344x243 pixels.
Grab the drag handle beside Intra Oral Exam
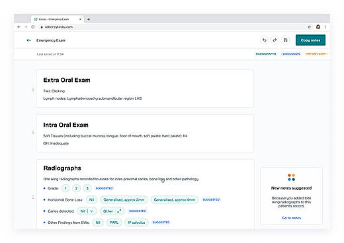pyautogui.click(x=33, y=132)
